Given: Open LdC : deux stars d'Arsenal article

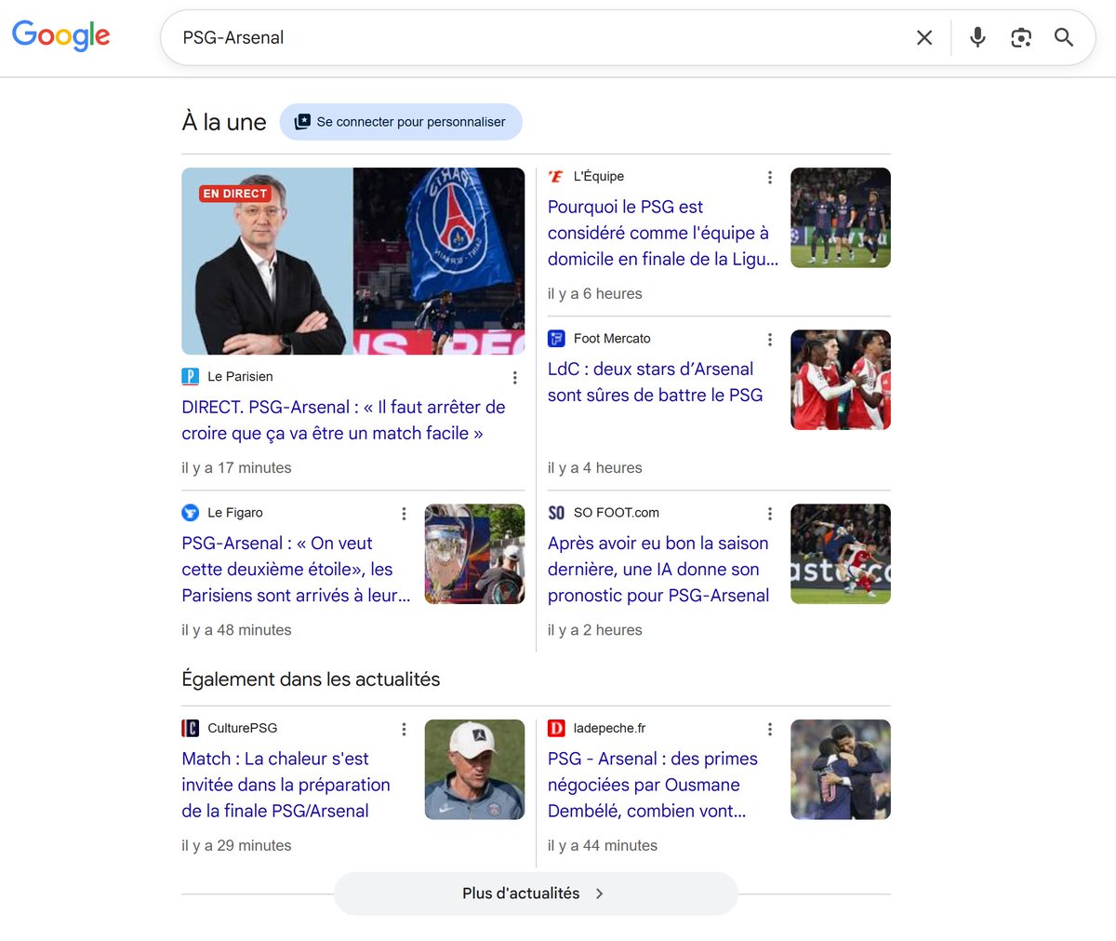Looking at the screenshot, I should [655, 382].
